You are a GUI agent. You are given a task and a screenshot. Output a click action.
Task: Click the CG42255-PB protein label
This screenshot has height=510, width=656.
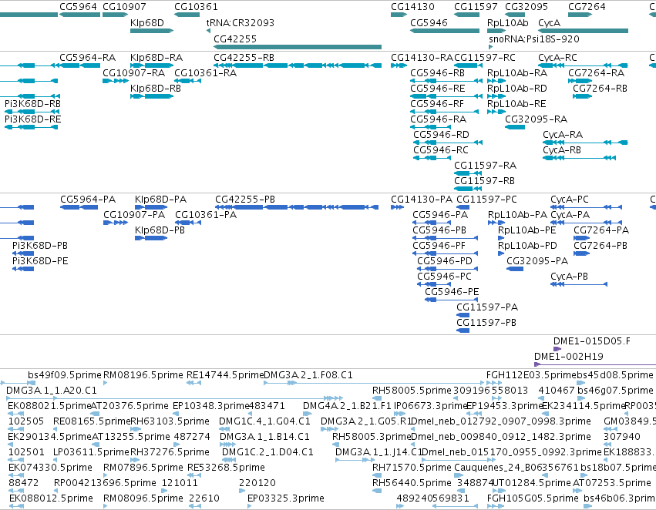[245, 200]
